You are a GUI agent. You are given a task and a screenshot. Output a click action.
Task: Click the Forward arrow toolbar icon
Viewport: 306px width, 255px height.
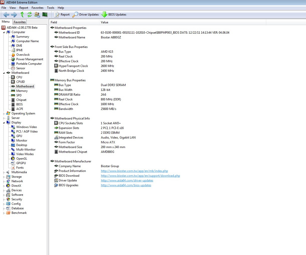[x=14, y=15]
